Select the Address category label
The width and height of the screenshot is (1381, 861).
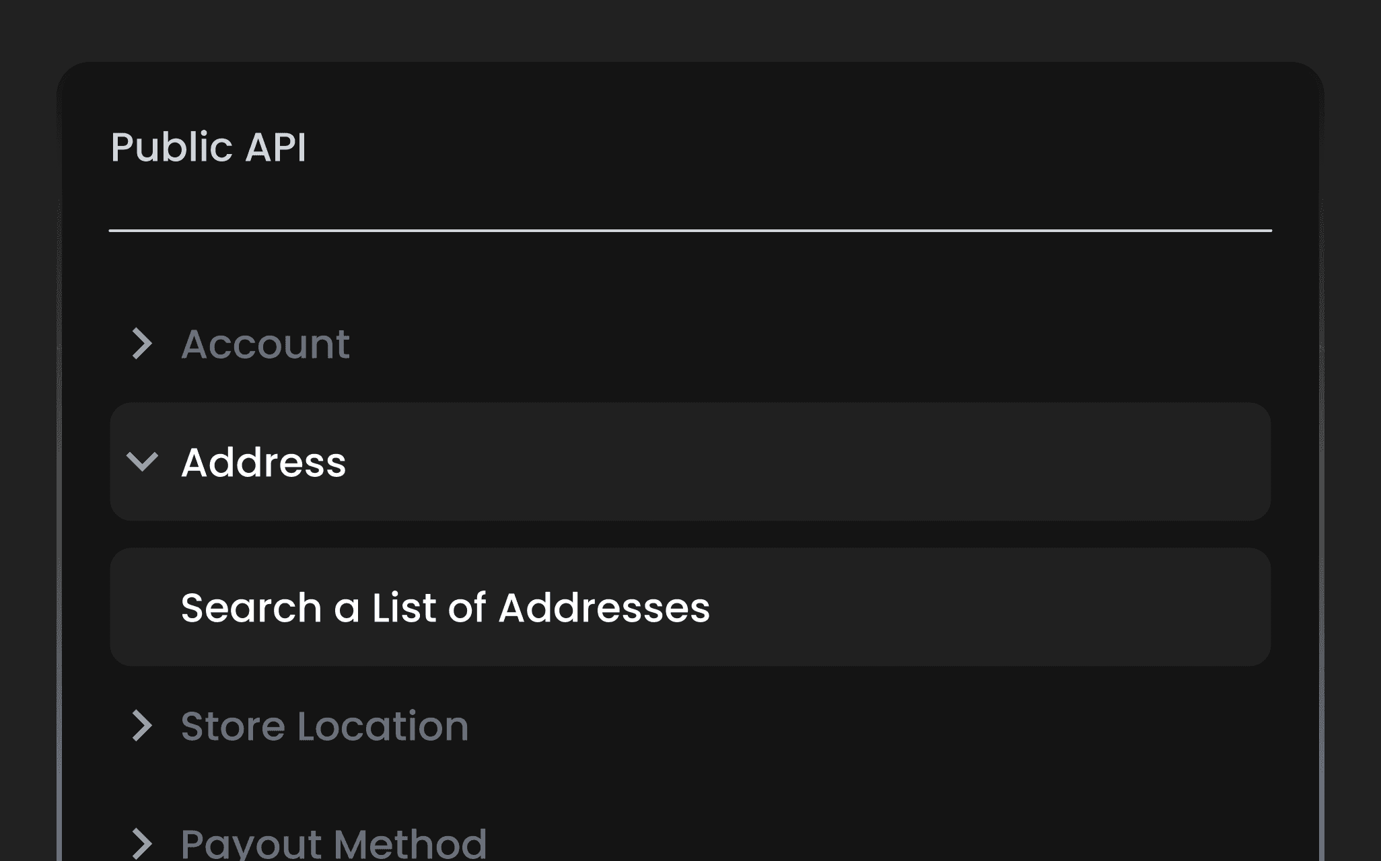[263, 463]
